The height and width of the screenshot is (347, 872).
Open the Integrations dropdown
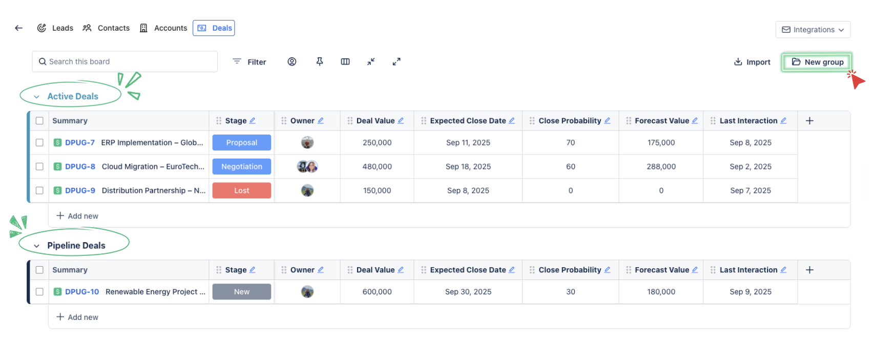(813, 30)
